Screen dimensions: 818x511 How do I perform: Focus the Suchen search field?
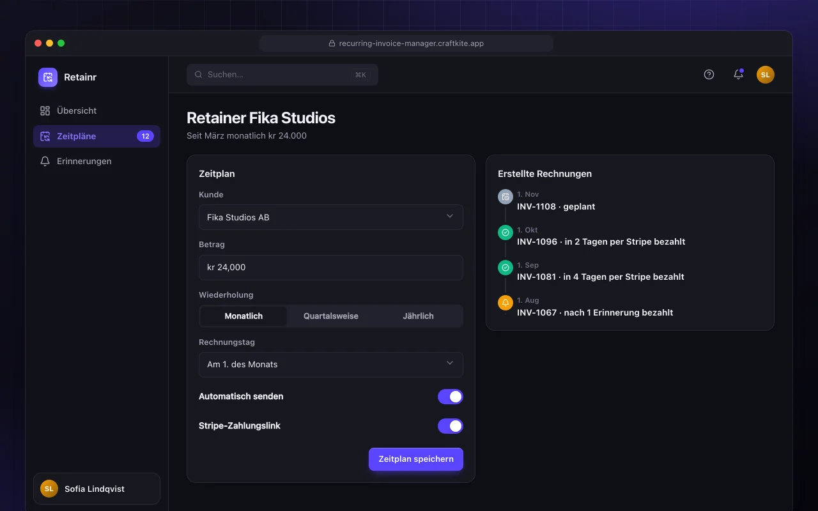[x=282, y=75]
